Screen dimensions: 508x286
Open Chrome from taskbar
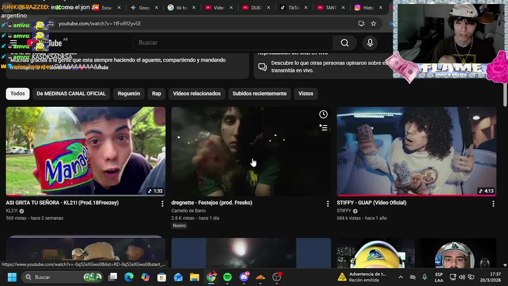coord(211,277)
